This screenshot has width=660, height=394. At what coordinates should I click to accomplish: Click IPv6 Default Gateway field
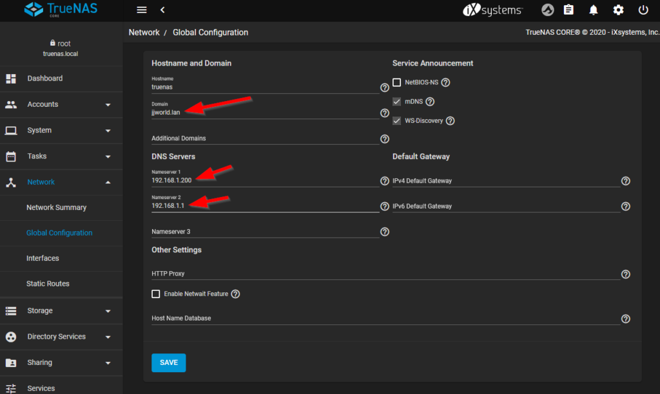point(507,206)
